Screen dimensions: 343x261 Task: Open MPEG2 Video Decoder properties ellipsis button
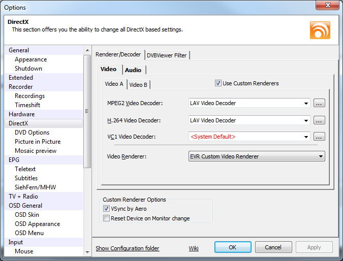coord(319,103)
